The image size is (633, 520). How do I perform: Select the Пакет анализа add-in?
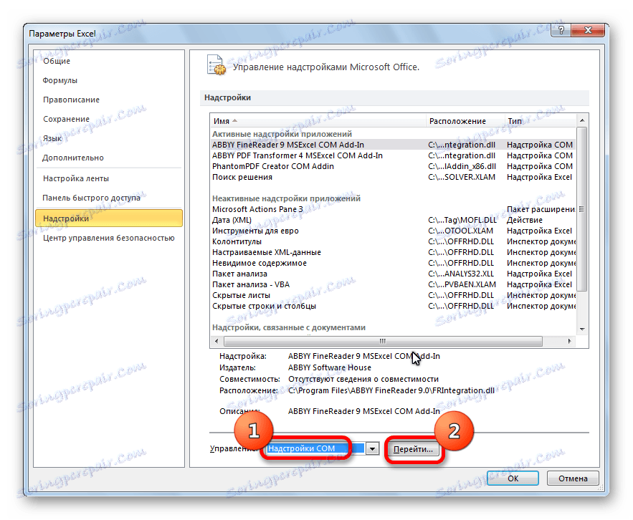pos(393,274)
